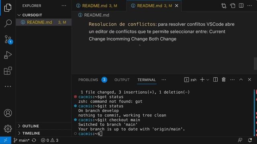Kill the terminal with trash icon

(224, 80)
